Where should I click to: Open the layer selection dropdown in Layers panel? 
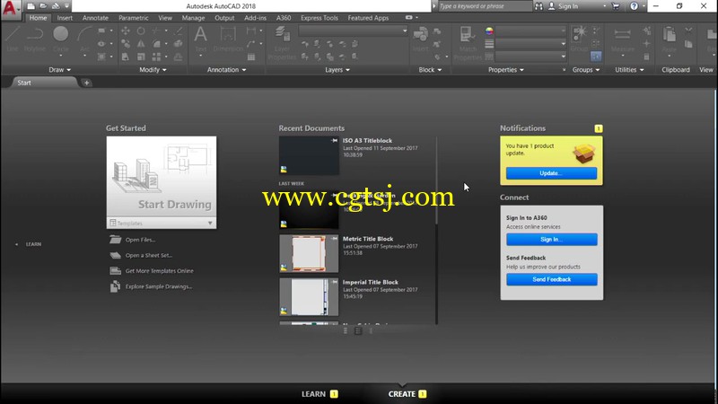coord(353,31)
